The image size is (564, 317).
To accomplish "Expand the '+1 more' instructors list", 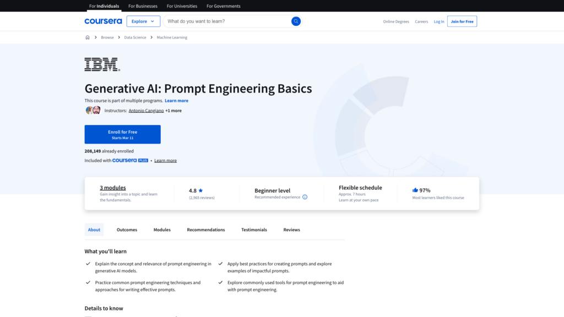I will point(173,111).
